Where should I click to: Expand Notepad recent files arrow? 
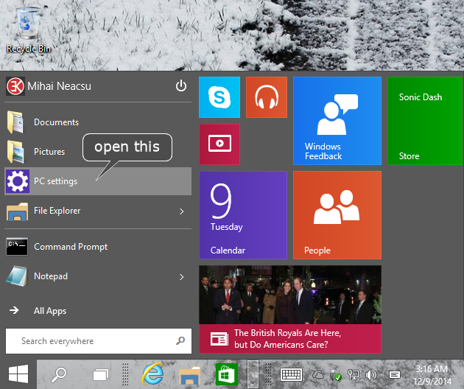point(182,277)
